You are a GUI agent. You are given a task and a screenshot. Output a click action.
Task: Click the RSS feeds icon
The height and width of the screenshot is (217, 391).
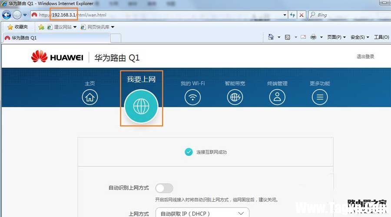(x=288, y=37)
